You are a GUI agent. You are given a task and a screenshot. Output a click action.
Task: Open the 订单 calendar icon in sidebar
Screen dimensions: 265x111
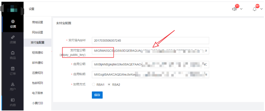tap(13, 69)
